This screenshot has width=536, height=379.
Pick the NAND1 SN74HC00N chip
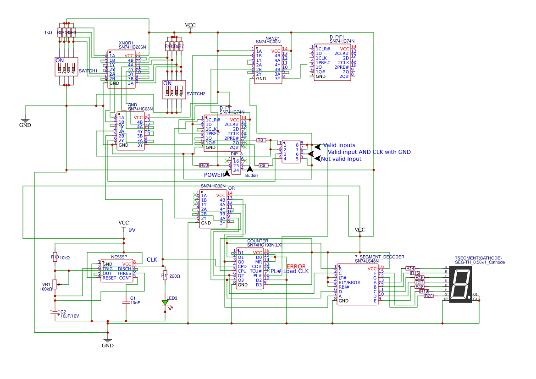[268, 65]
